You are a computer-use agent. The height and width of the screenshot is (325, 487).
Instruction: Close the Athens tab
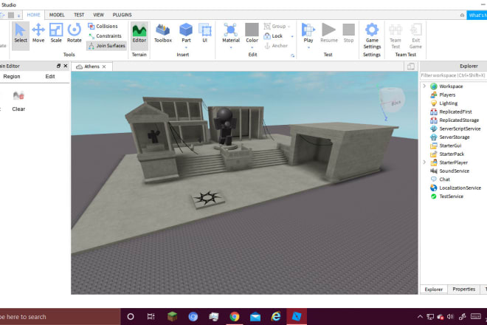104,66
